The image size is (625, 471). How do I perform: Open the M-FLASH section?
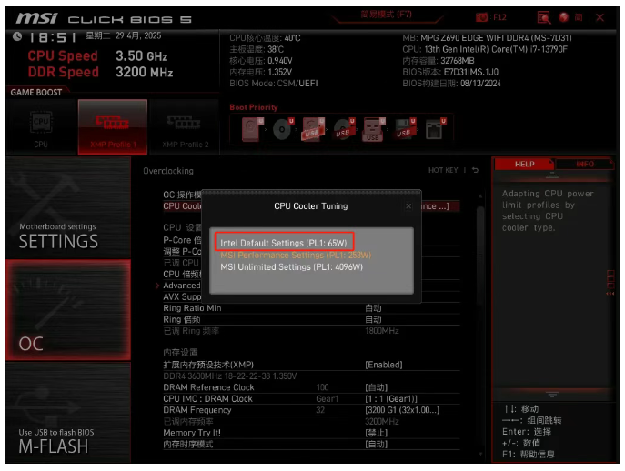(x=68, y=412)
